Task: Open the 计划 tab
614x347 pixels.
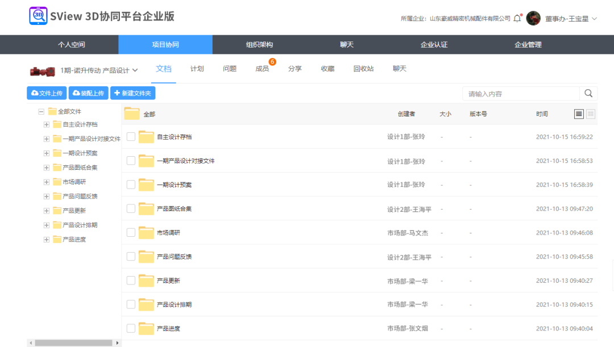Action: point(197,69)
